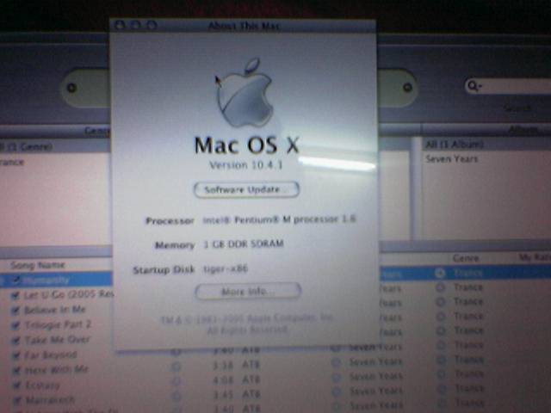Click the Intel Pentium M processor text
The width and height of the screenshot is (551, 413).
click(279, 219)
